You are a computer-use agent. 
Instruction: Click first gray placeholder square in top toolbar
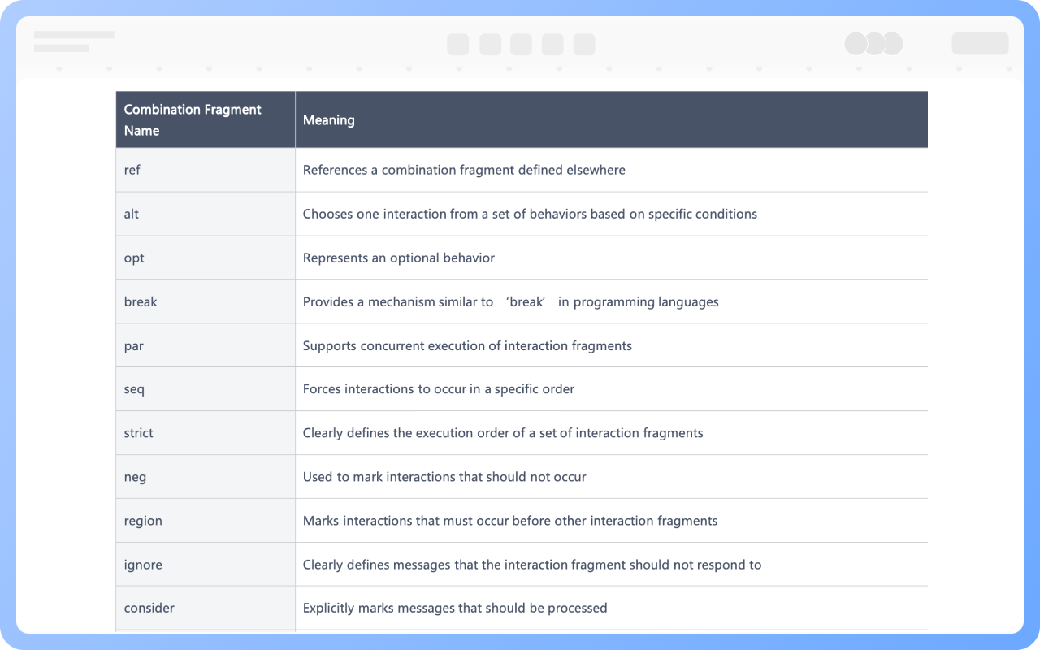coord(458,44)
